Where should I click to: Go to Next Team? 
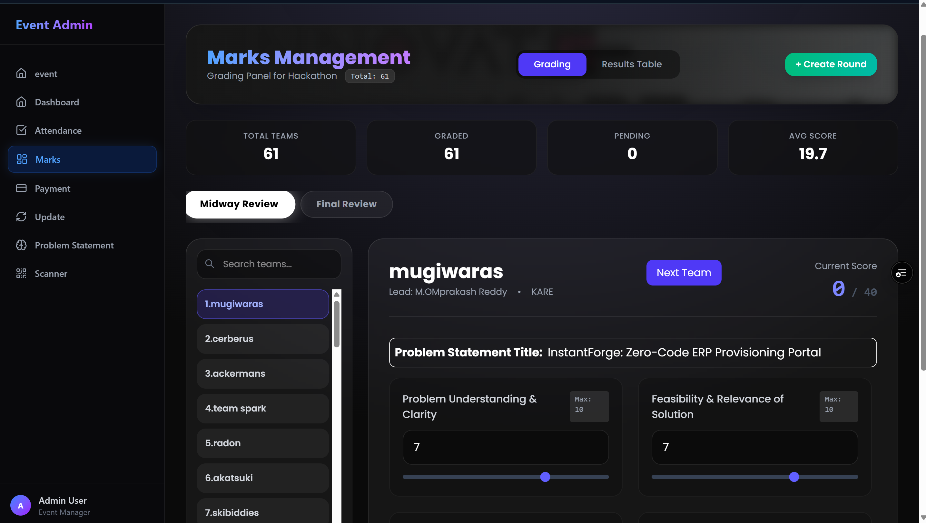pyautogui.click(x=683, y=273)
